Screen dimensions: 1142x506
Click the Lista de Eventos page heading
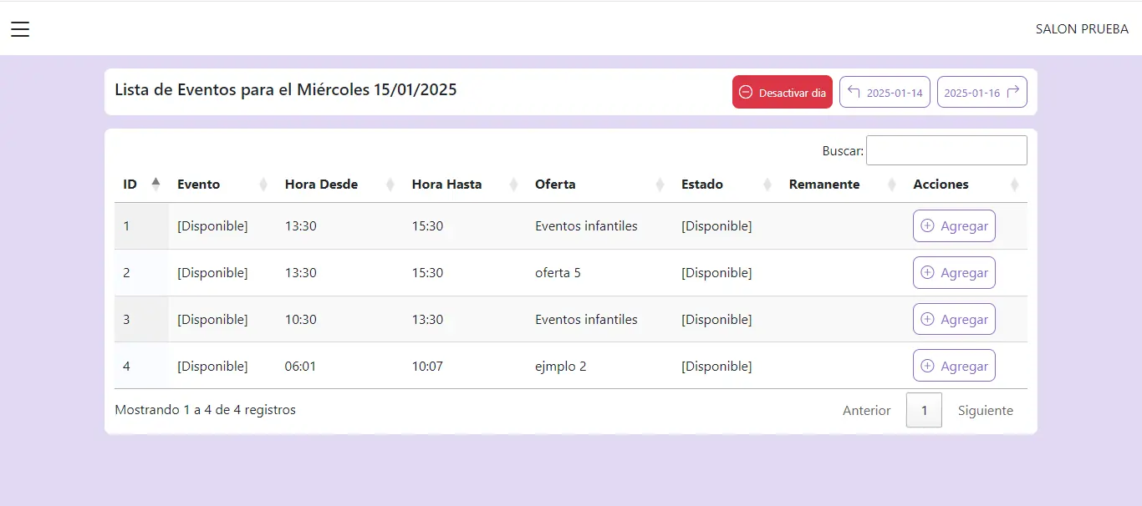[x=286, y=89]
